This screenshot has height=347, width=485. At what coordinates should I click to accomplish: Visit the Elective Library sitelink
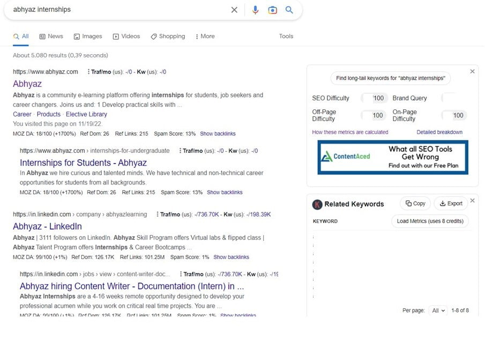coord(86,114)
